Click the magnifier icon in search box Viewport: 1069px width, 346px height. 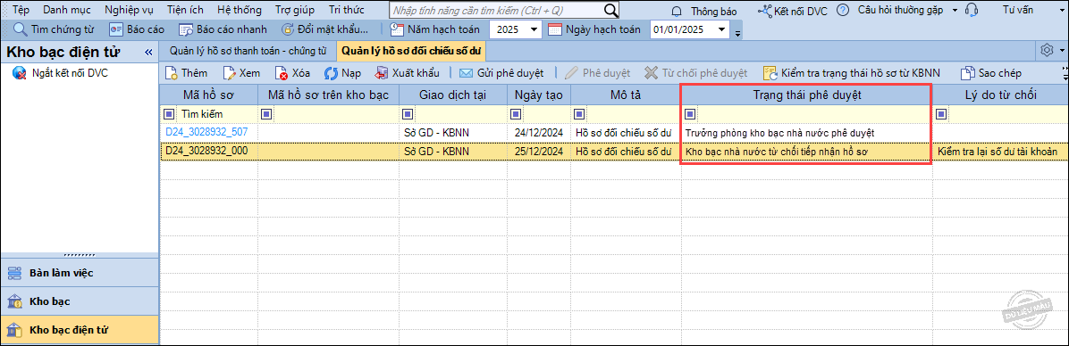[611, 10]
